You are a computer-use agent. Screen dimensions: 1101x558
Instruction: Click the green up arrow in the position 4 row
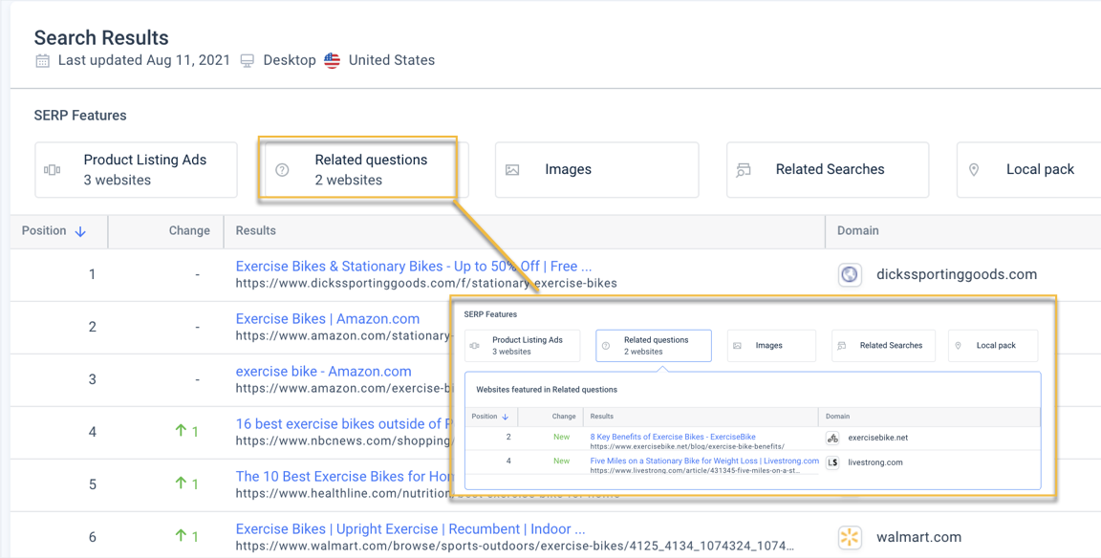point(181,431)
